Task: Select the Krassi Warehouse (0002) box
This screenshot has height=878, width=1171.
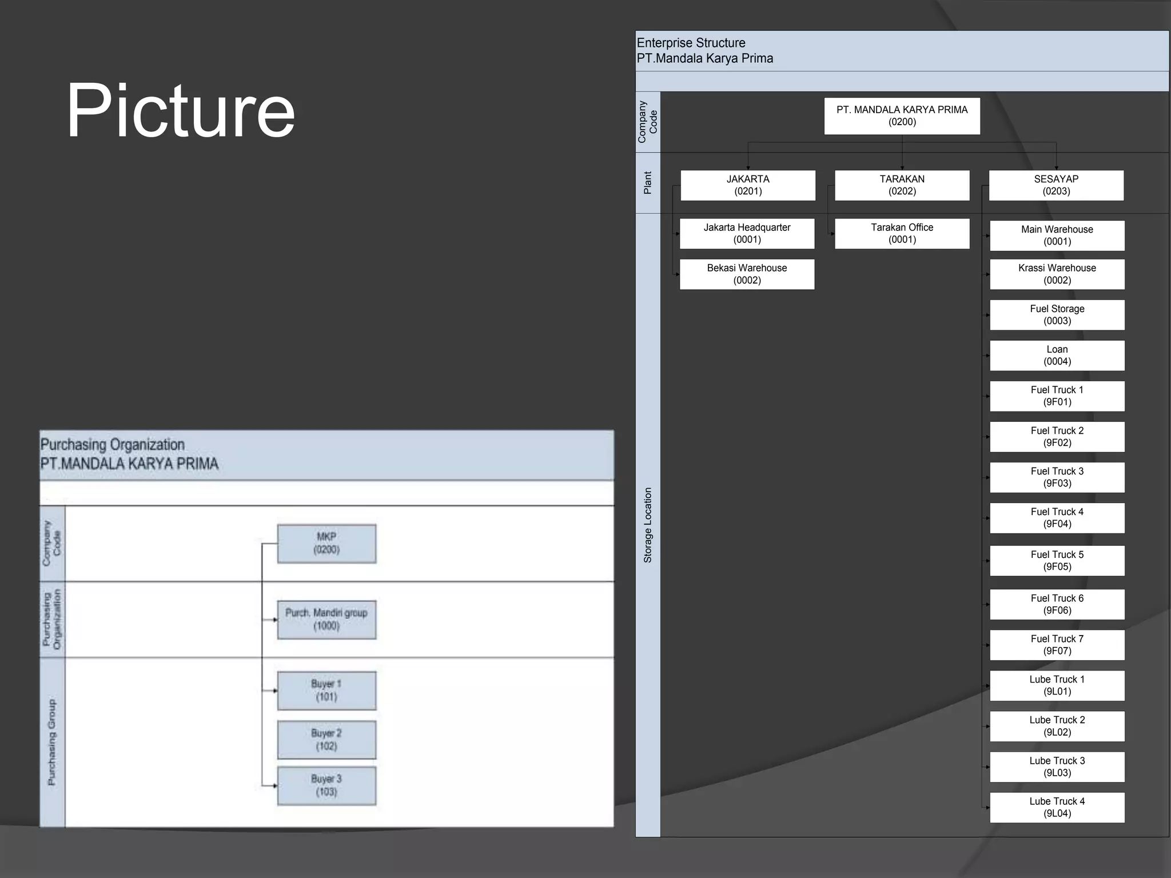Action: pyautogui.click(x=1057, y=274)
